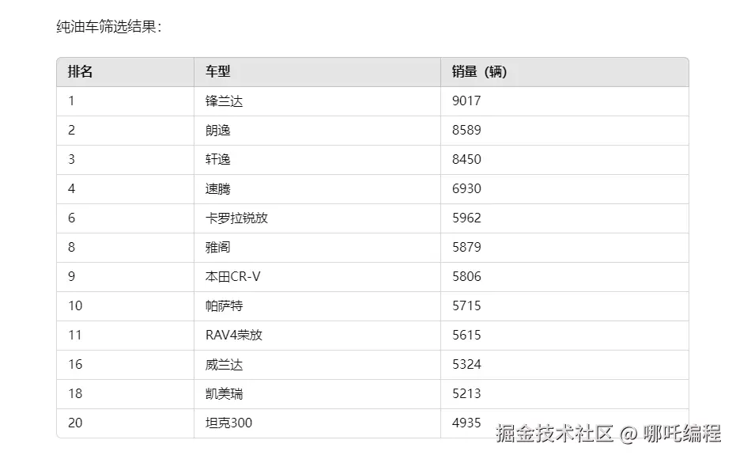Select the RAV4荣放 cell
This screenshot has height=459, width=736.
pos(233,336)
